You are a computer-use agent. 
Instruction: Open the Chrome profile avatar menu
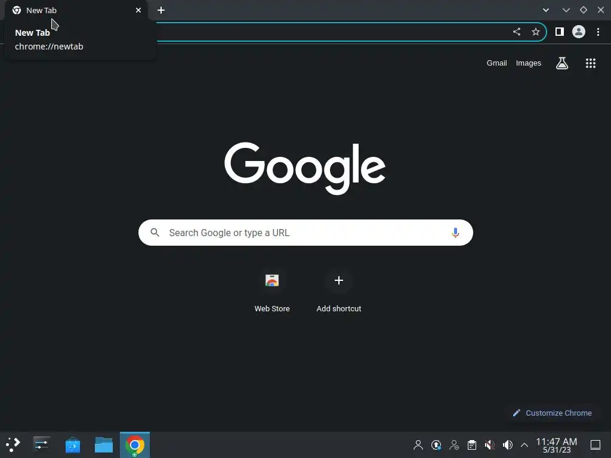click(x=579, y=32)
